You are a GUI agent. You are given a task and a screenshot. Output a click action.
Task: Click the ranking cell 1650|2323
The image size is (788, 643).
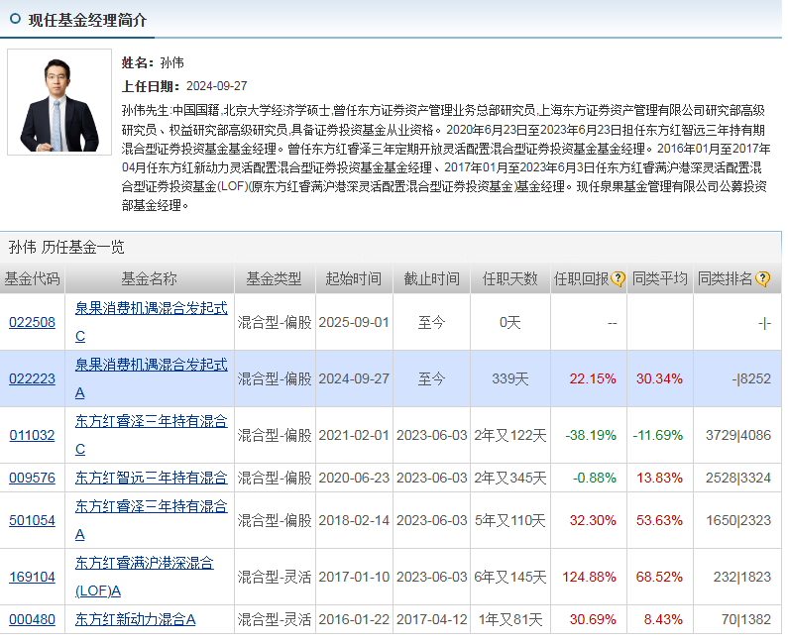click(738, 520)
